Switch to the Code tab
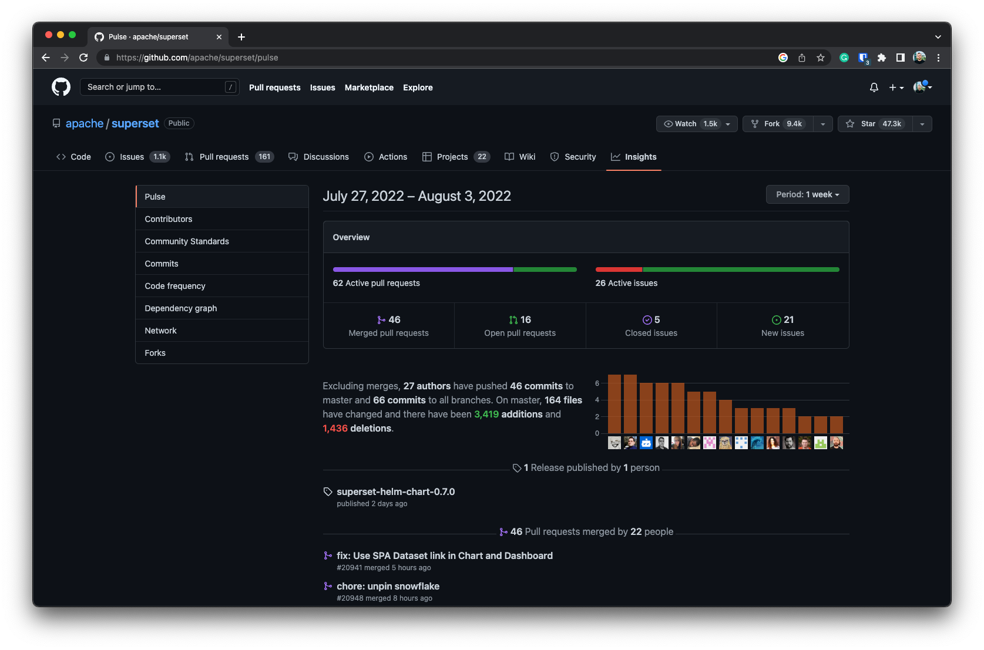Viewport: 984px width, 650px height. click(x=73, y=157)
